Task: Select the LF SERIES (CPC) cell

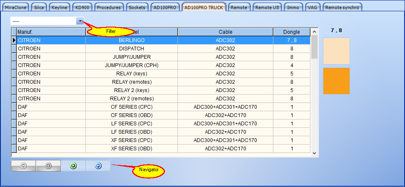Action: click(132, 123)
